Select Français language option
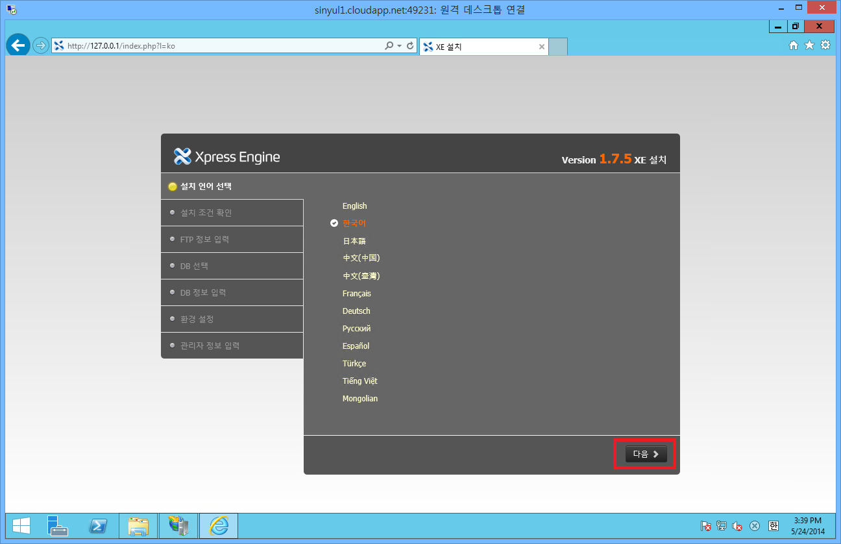Viewport: 841px width, 544px height. click(x=357, y=293)
